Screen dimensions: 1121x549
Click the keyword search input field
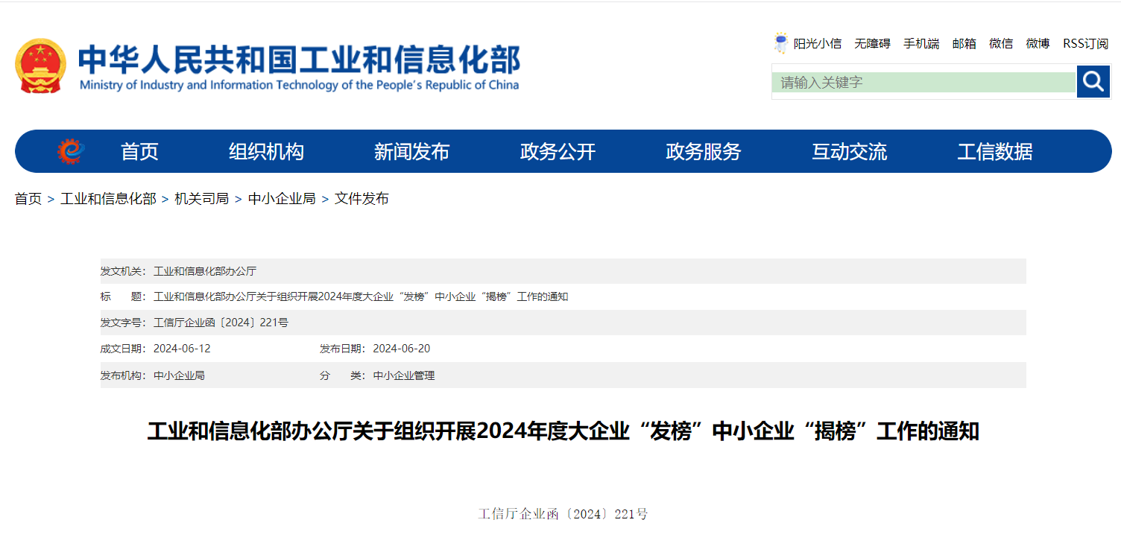(924, 82)
